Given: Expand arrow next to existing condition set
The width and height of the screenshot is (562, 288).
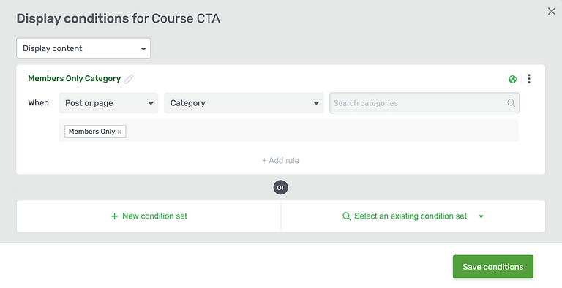Looking at the screenshot, I should 481,216.
